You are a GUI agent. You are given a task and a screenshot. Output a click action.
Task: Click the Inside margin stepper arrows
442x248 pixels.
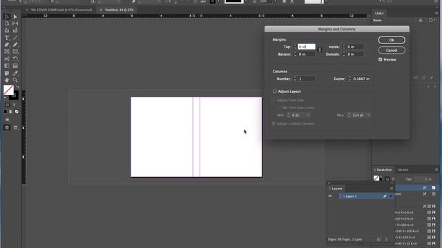point(344,47)
